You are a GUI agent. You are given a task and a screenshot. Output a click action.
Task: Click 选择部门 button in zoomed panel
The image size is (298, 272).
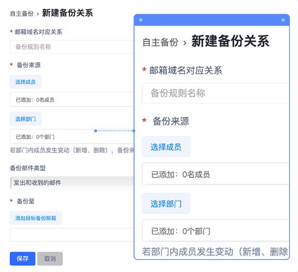click(166, 204)
